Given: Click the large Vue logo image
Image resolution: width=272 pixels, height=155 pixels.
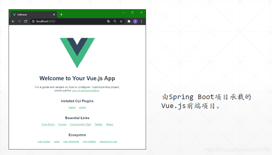Looking at the screenshot, I should 77,53.
